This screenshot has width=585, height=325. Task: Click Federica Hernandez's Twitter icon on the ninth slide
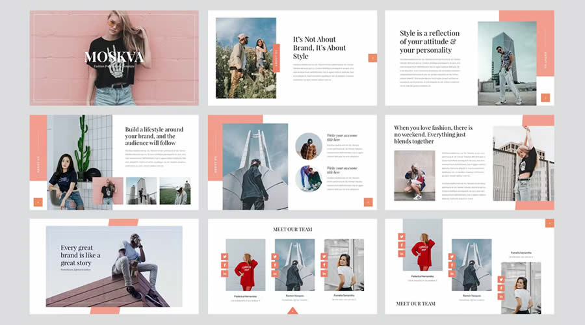402,237
